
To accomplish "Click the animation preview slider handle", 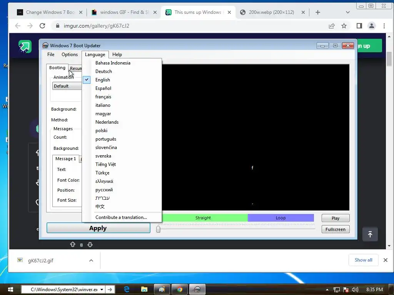I will 158,229.
